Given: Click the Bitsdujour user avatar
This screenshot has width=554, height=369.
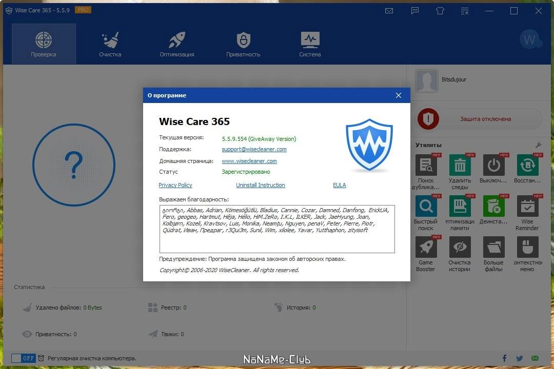Looking at the screenshot, I should tap(427, 80).
